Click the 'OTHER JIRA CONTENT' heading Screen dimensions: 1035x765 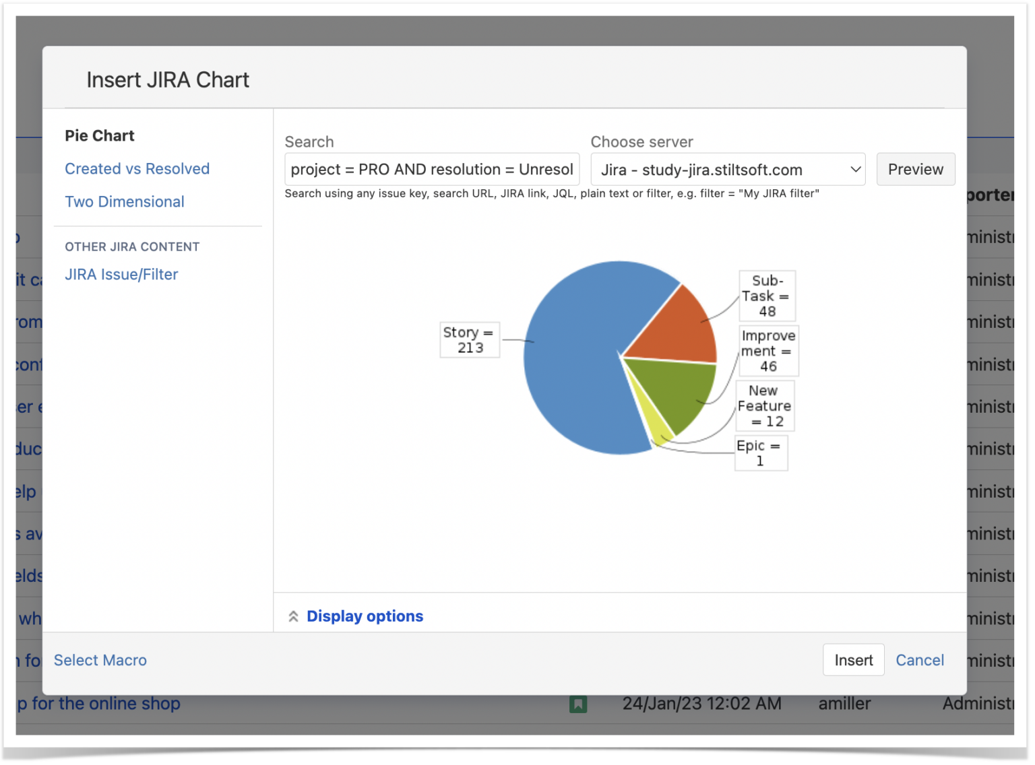(132, 247)
